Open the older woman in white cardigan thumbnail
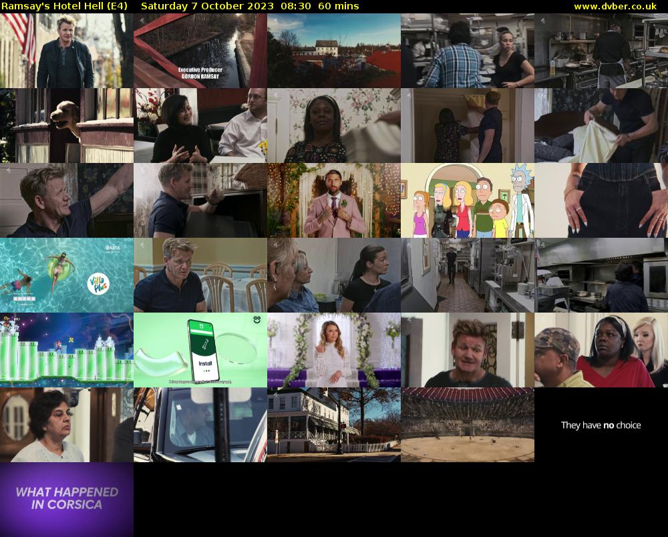Screen dimensions: 668x537 [66, 425]
